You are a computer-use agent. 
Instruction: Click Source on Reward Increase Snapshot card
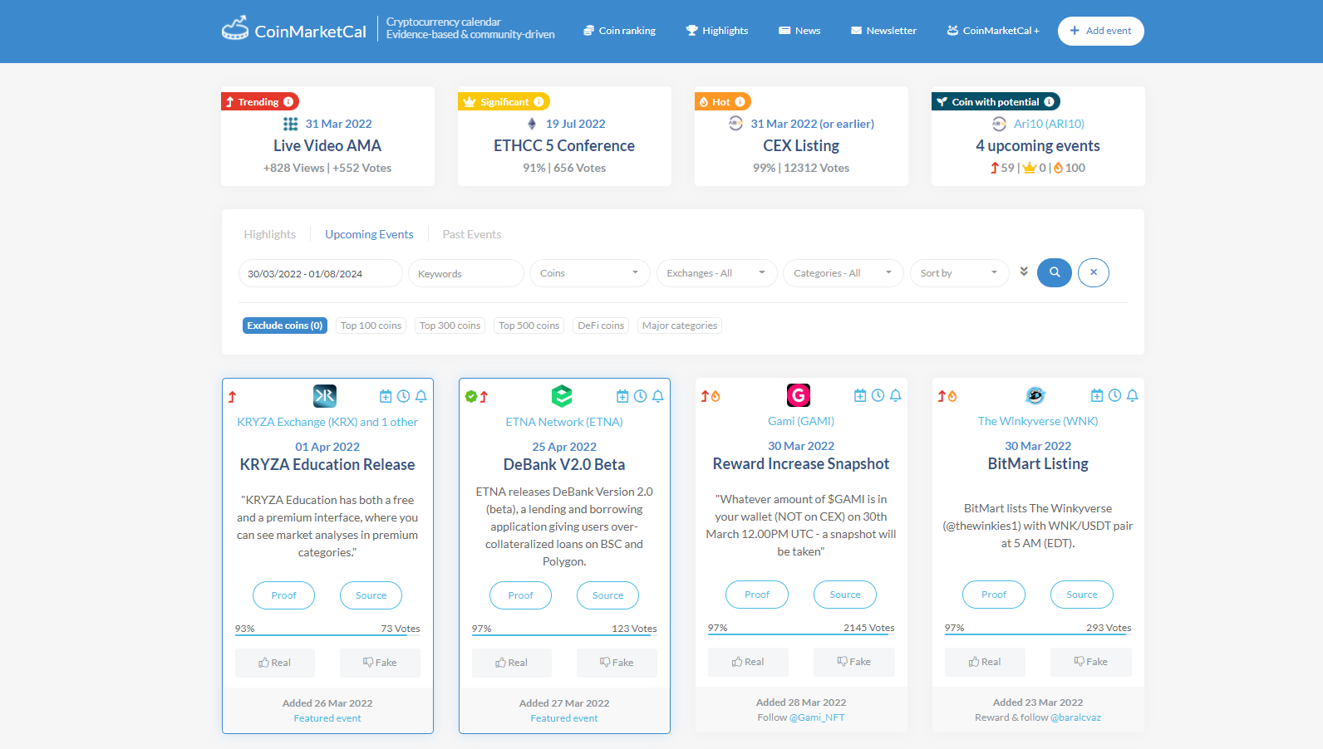(x=845, y=595)
